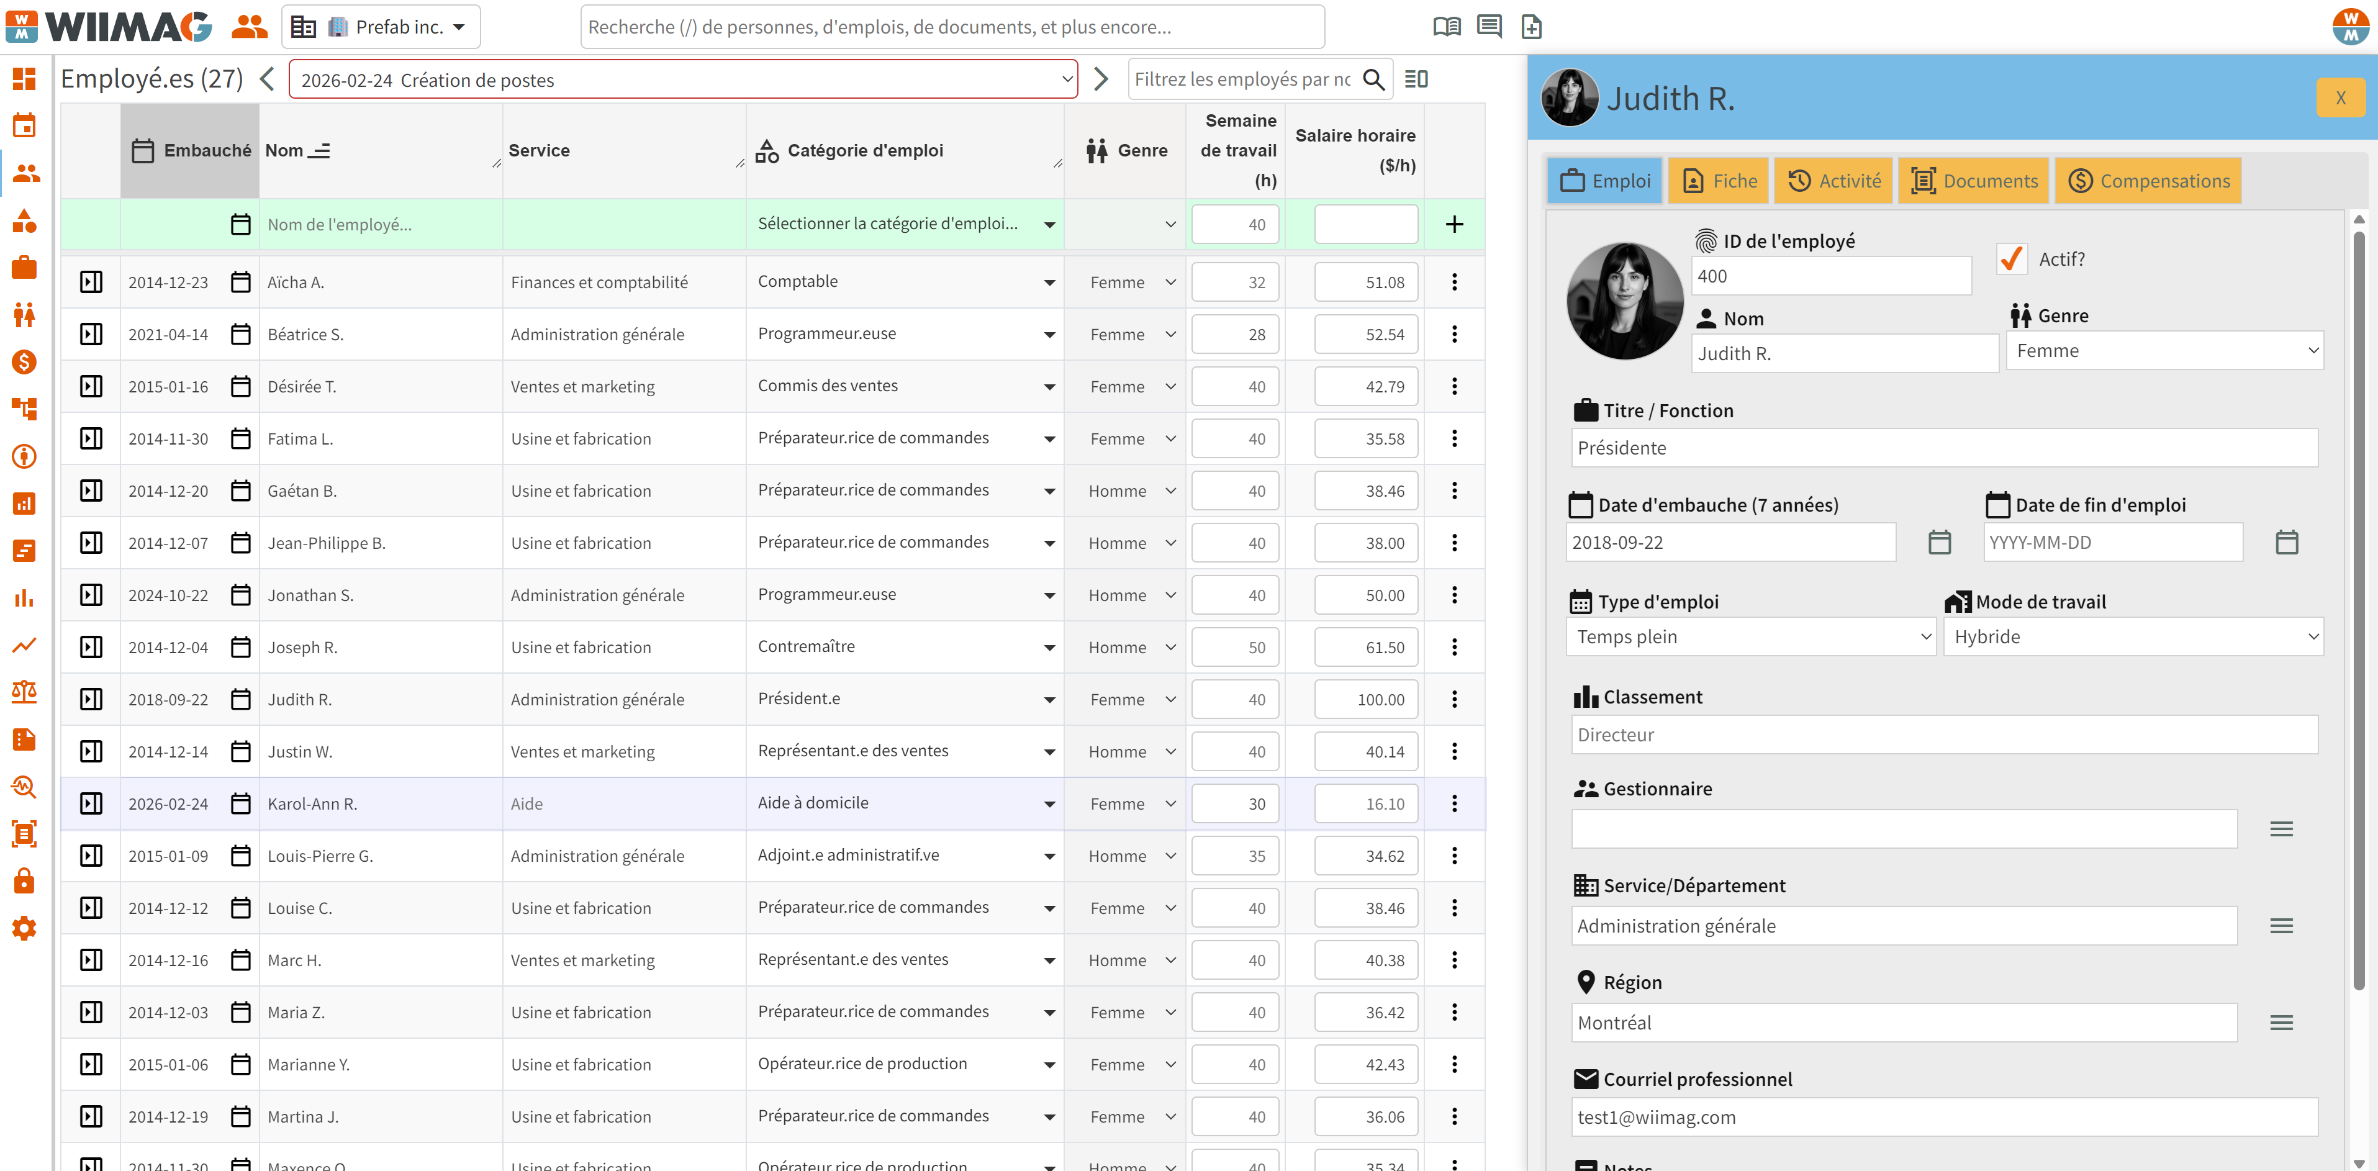This screenshot has height=1171, width=2378.
Task: Open the Type d'emploi dropdown
Action: click(1750, 636)
